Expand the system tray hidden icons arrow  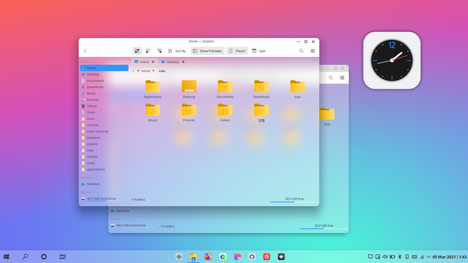428,257
